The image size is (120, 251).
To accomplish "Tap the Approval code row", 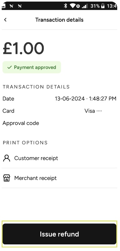I will pos(59,123).
